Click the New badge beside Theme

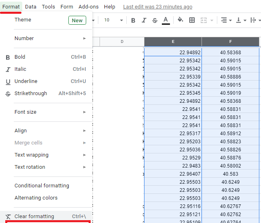point(77,20)
